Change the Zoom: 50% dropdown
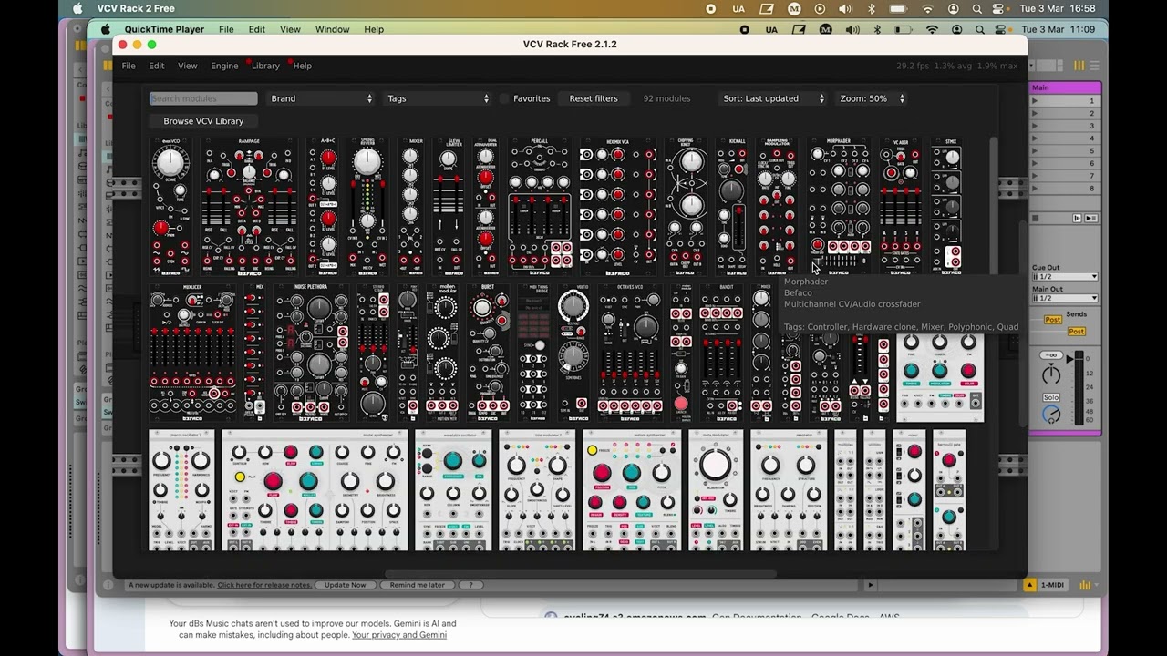The width and height of the screenshot is (1167, 656). coord(872,98)
